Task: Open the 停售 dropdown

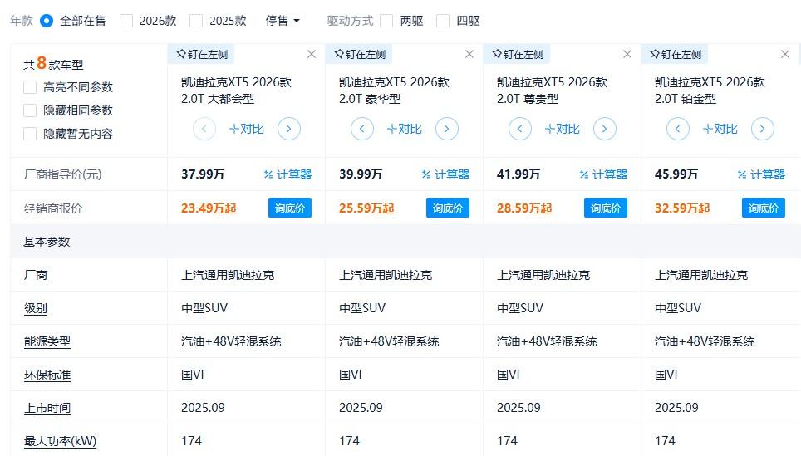Action: pyautogui.click(x=282, y=21)
